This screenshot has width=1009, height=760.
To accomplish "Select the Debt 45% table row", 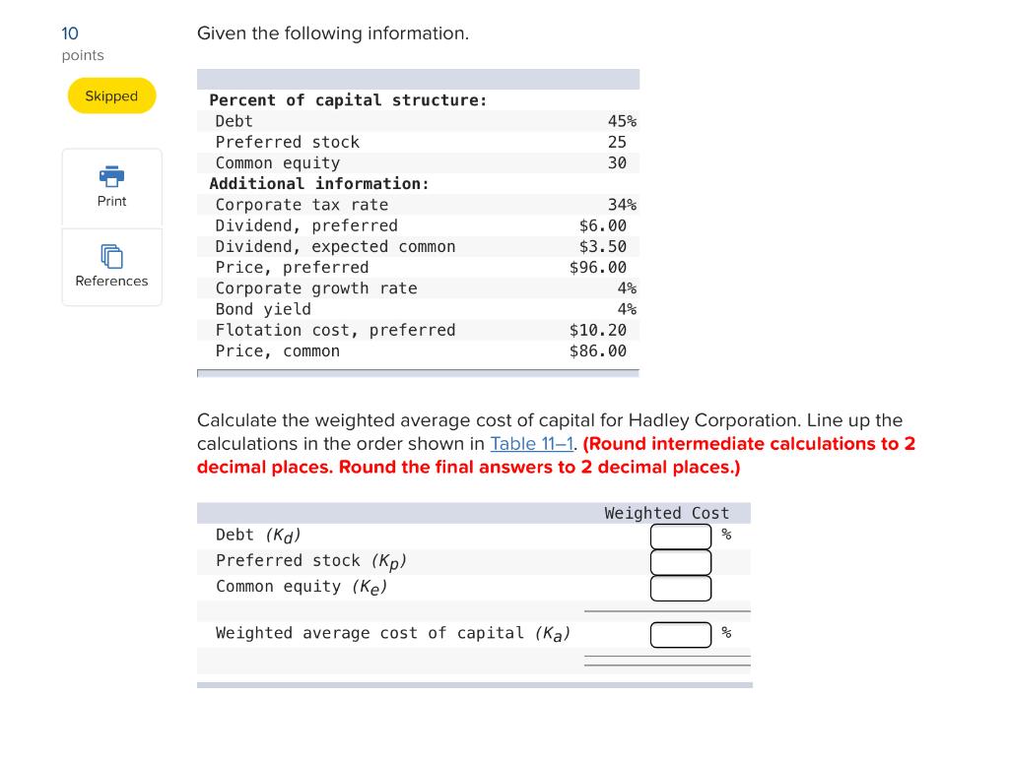I will (419, 121).
